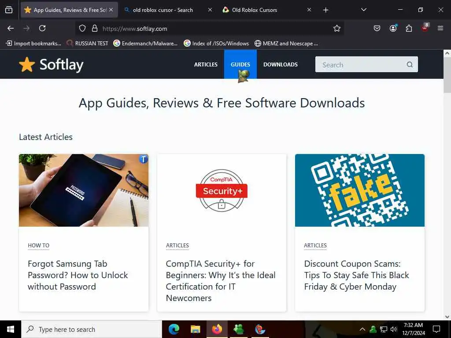The width and height of the screenshot is (451, 338).
Task: Click page scrollbar down arrow
Action: (447, 317)
